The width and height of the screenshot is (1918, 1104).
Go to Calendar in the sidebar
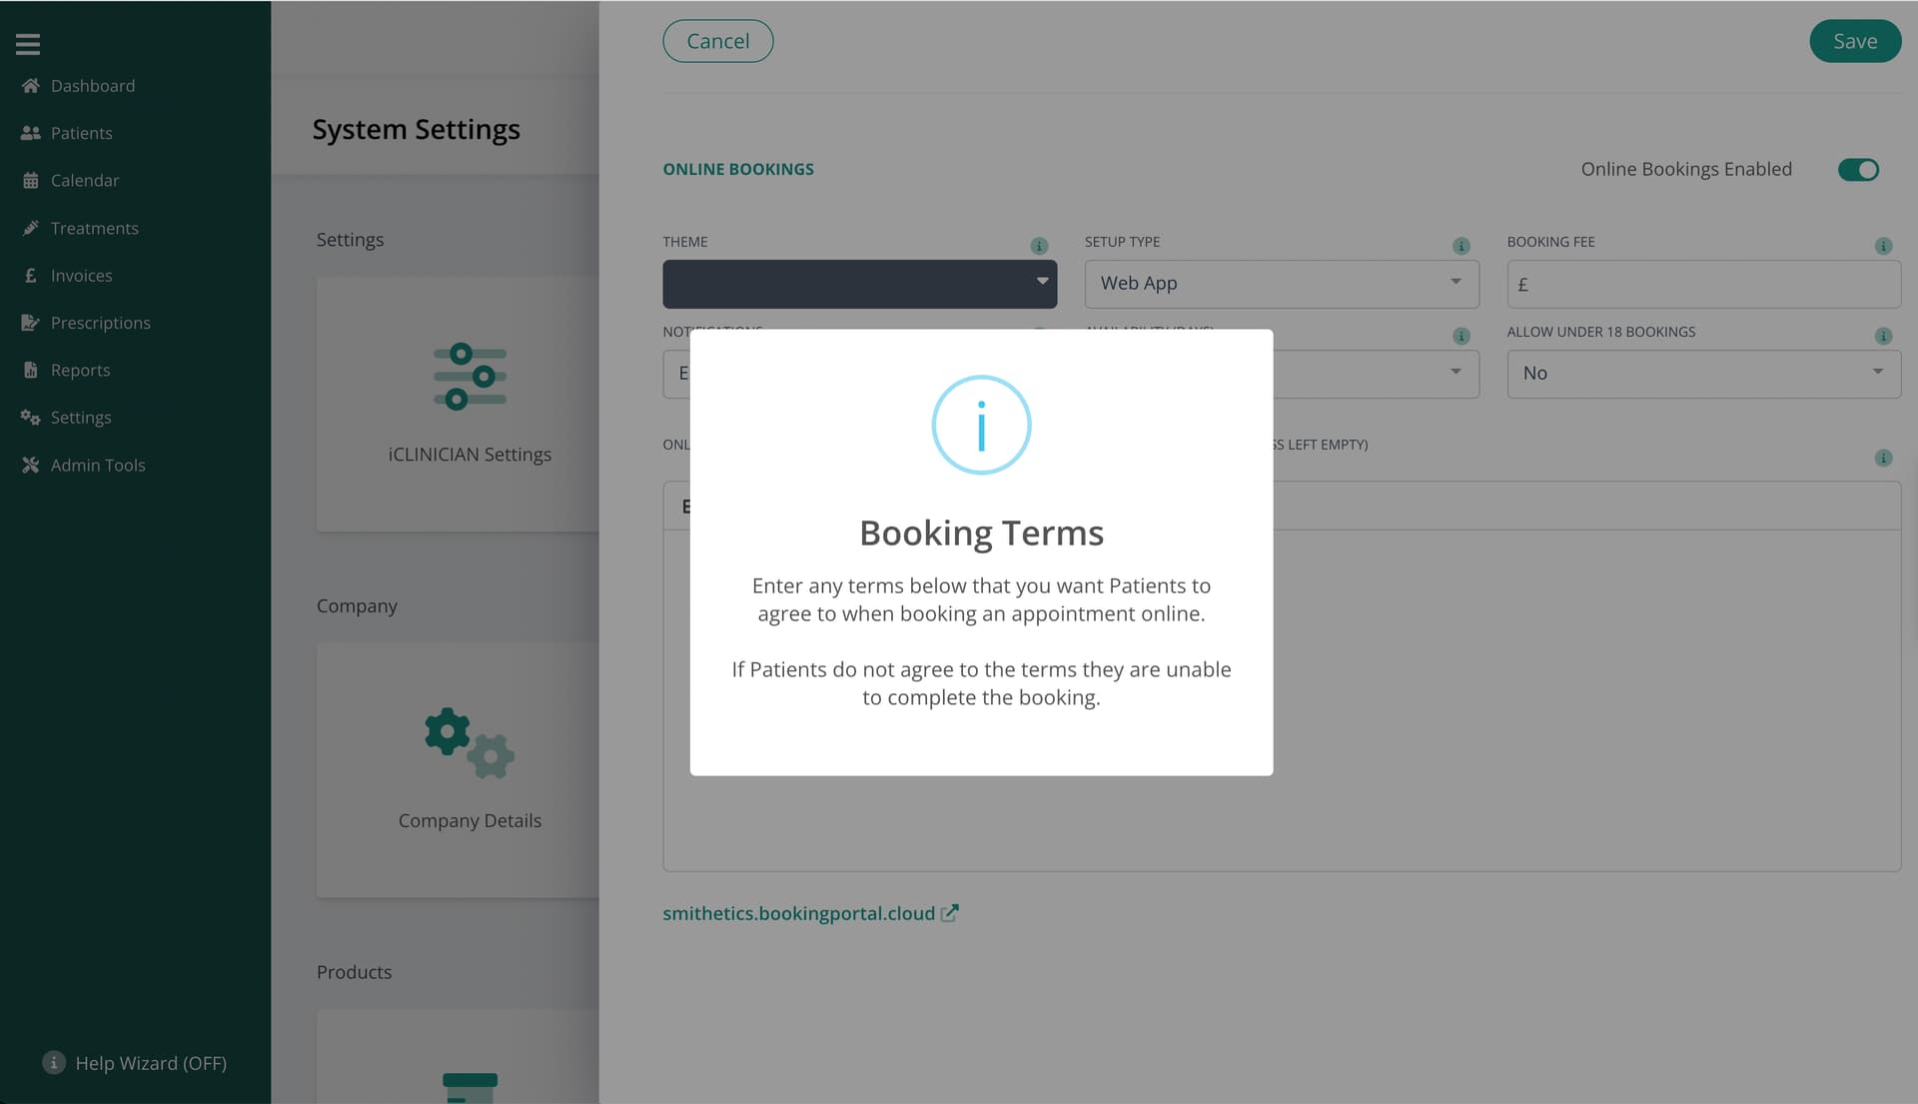click(84, 181)
